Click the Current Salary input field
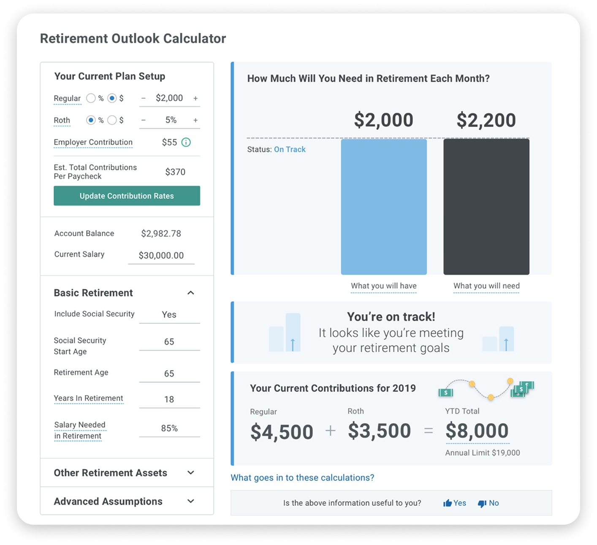This screenshot has height=545, width=597. pyautogui.click(x=161, y=256)
